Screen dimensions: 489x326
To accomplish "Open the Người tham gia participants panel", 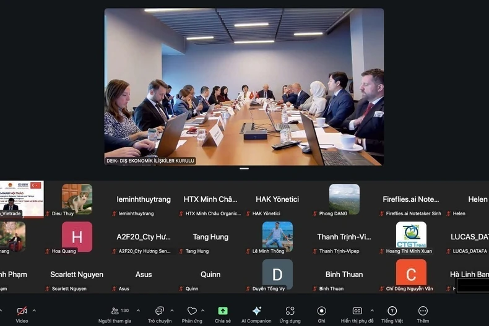I will 115,311.
